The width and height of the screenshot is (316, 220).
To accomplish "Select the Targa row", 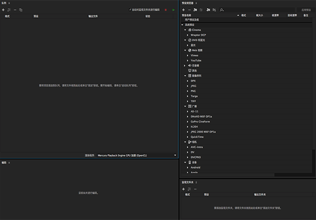I will (x=246, y=96).
